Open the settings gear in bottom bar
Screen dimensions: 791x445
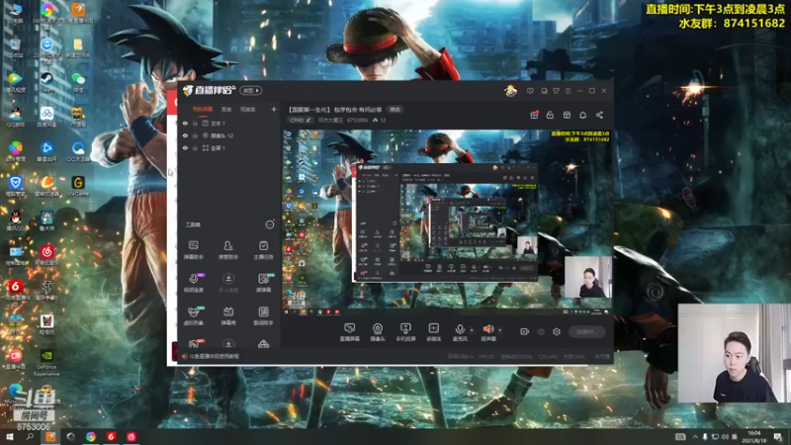[557, 331]
